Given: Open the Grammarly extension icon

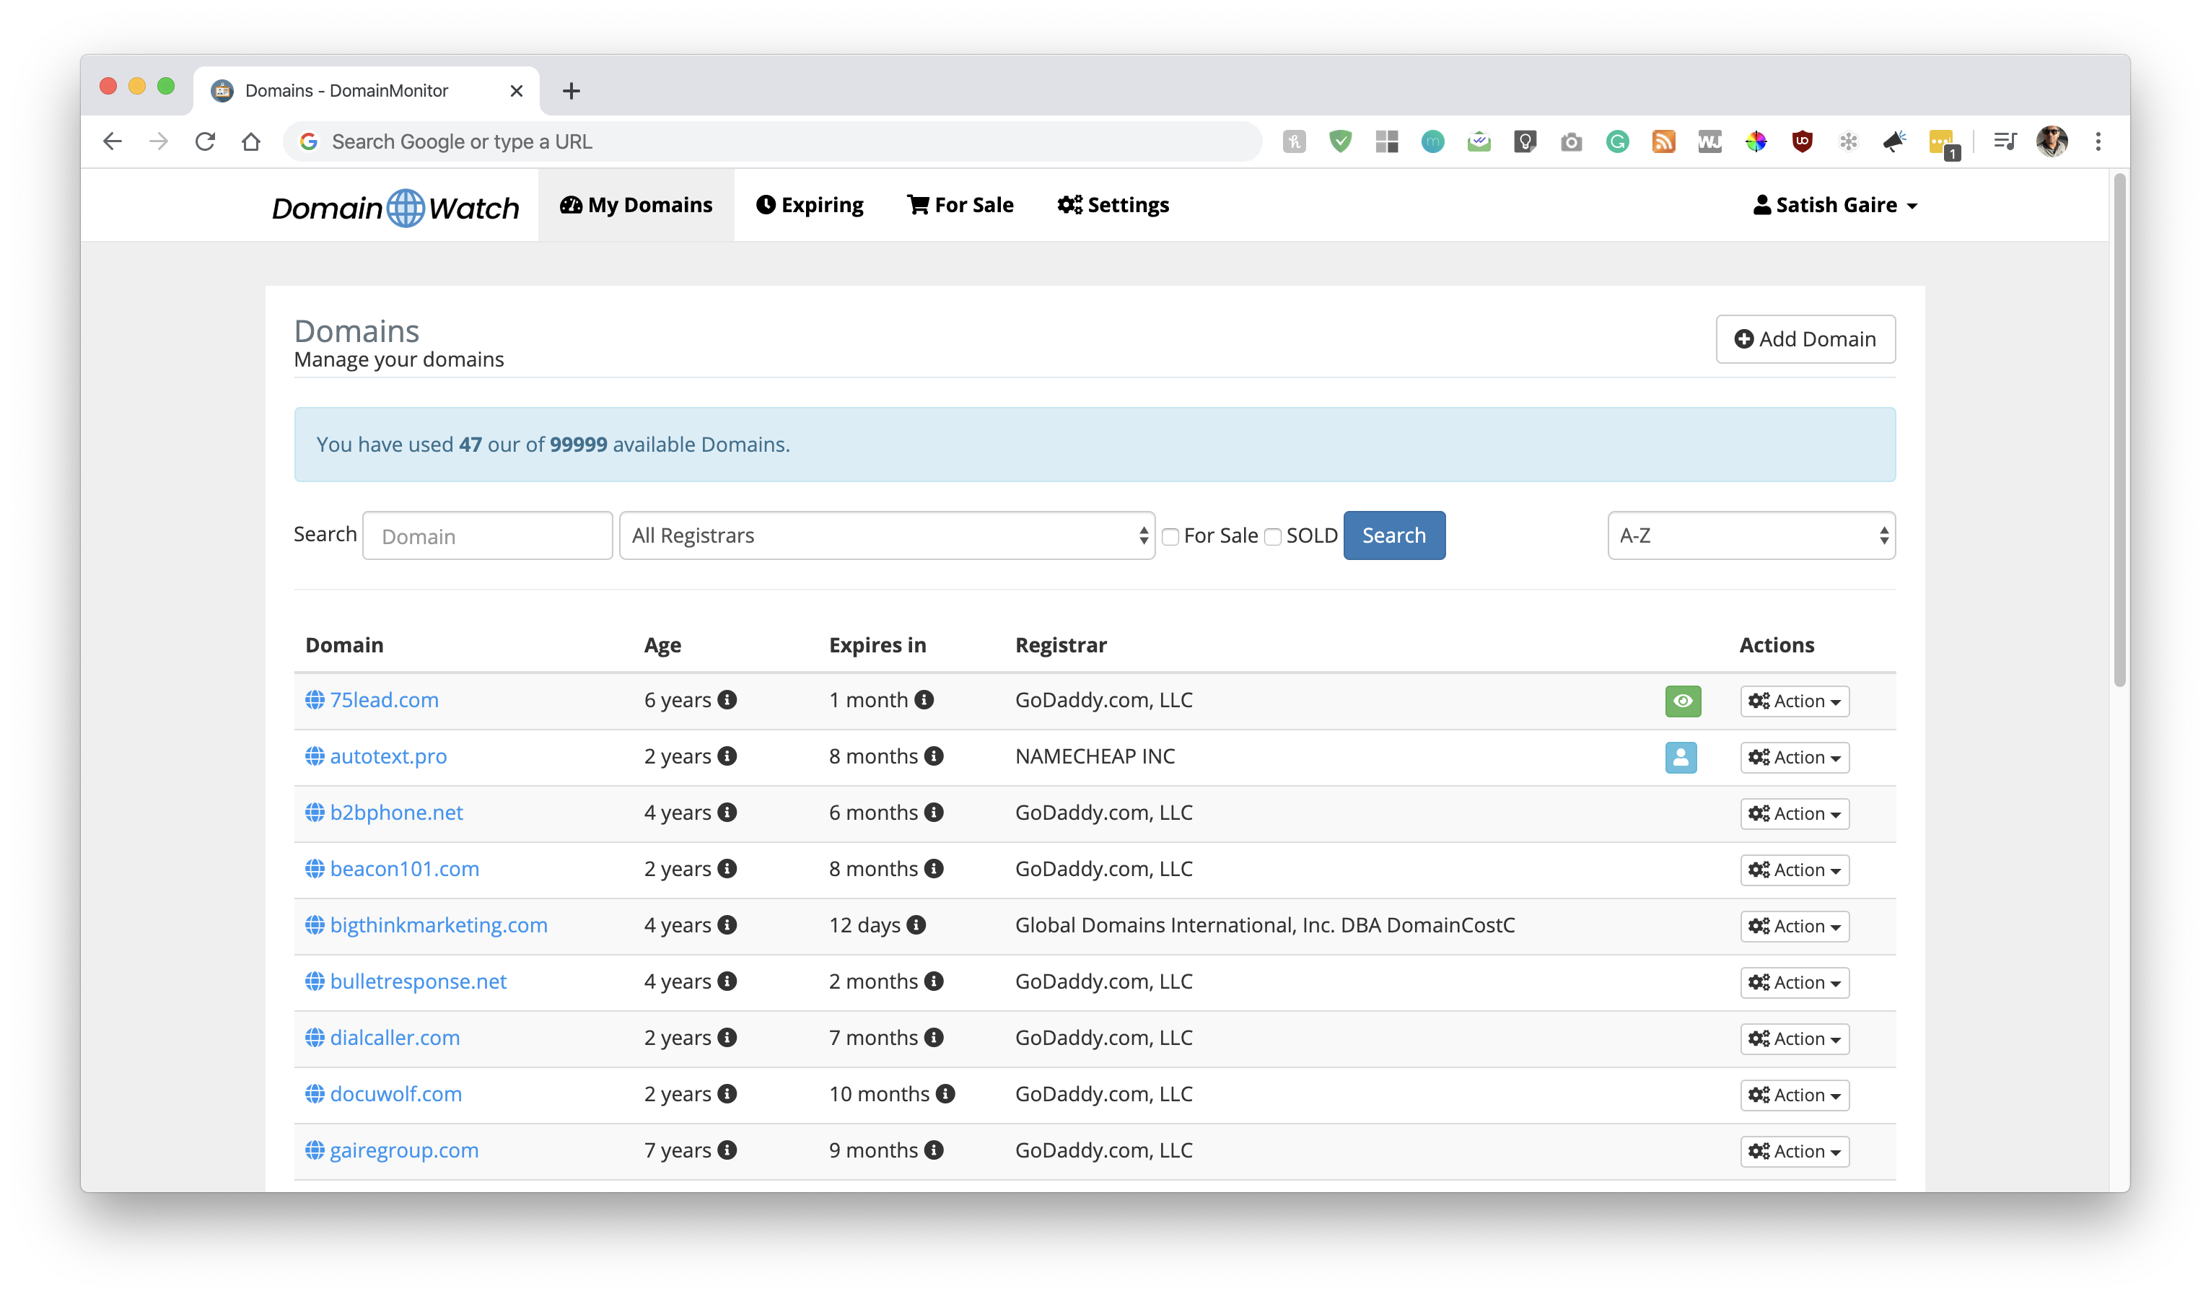Looking at the screenshot, I should click(x=1617, y=141).
